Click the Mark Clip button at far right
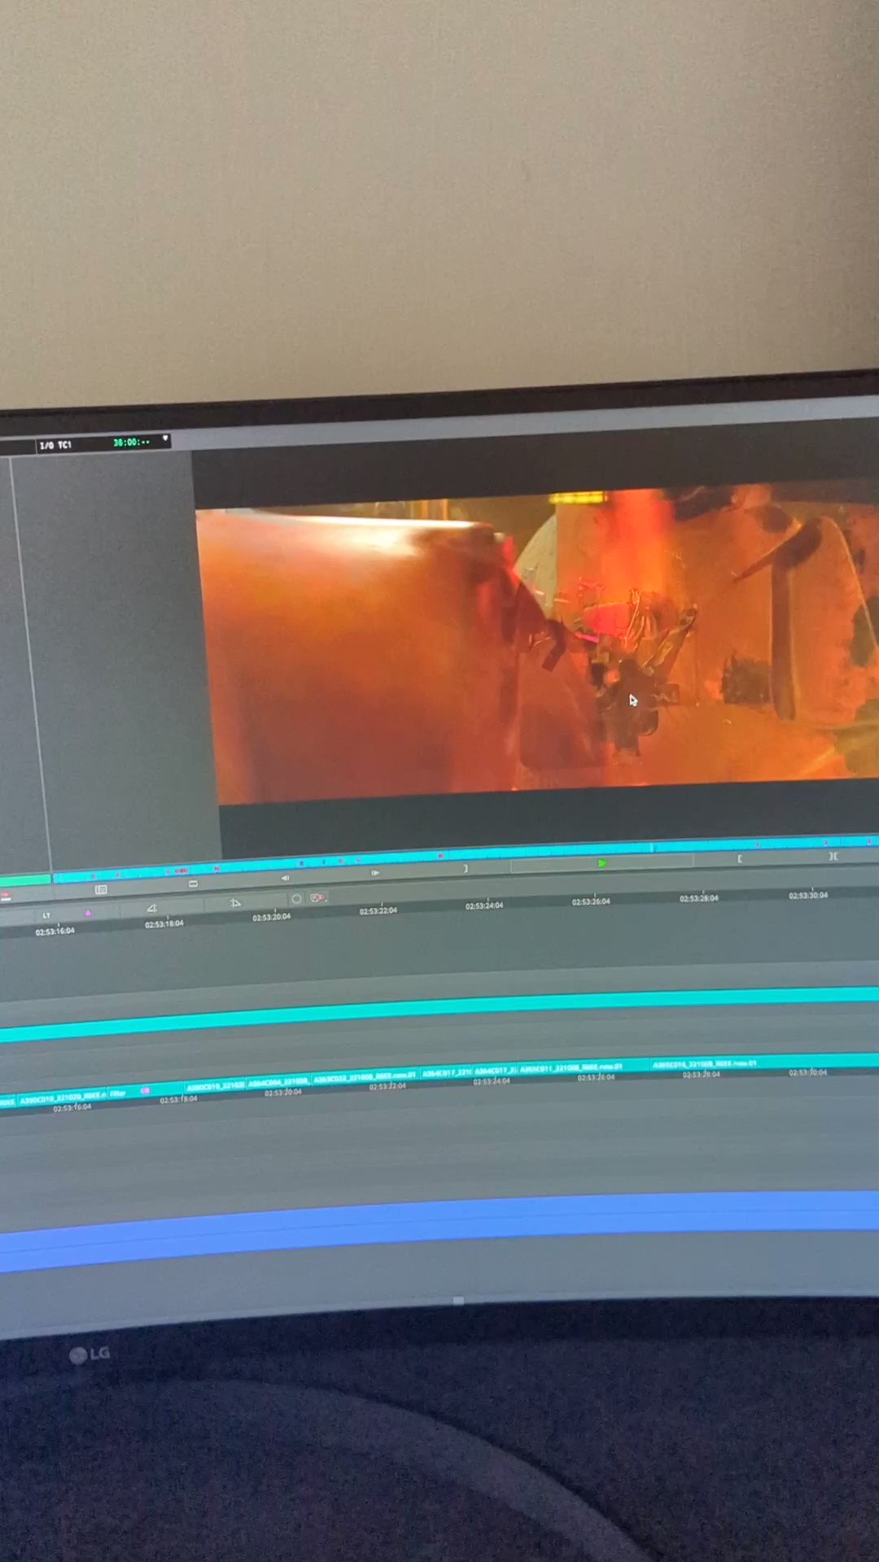879x1562 pixels. [833, 856]
